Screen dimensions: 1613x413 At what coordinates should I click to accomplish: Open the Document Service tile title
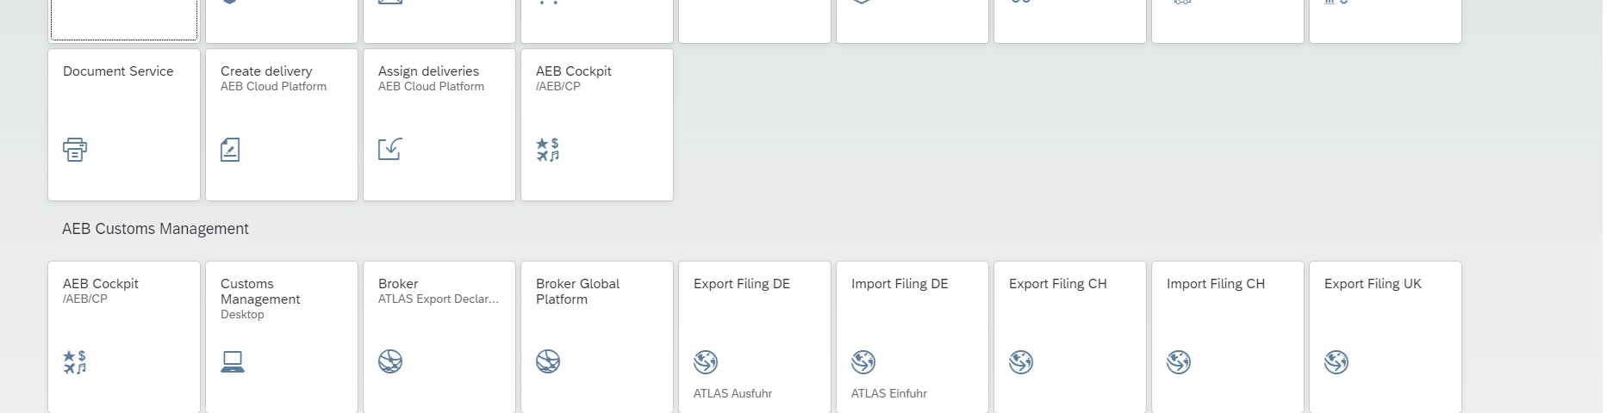[118, 71]
